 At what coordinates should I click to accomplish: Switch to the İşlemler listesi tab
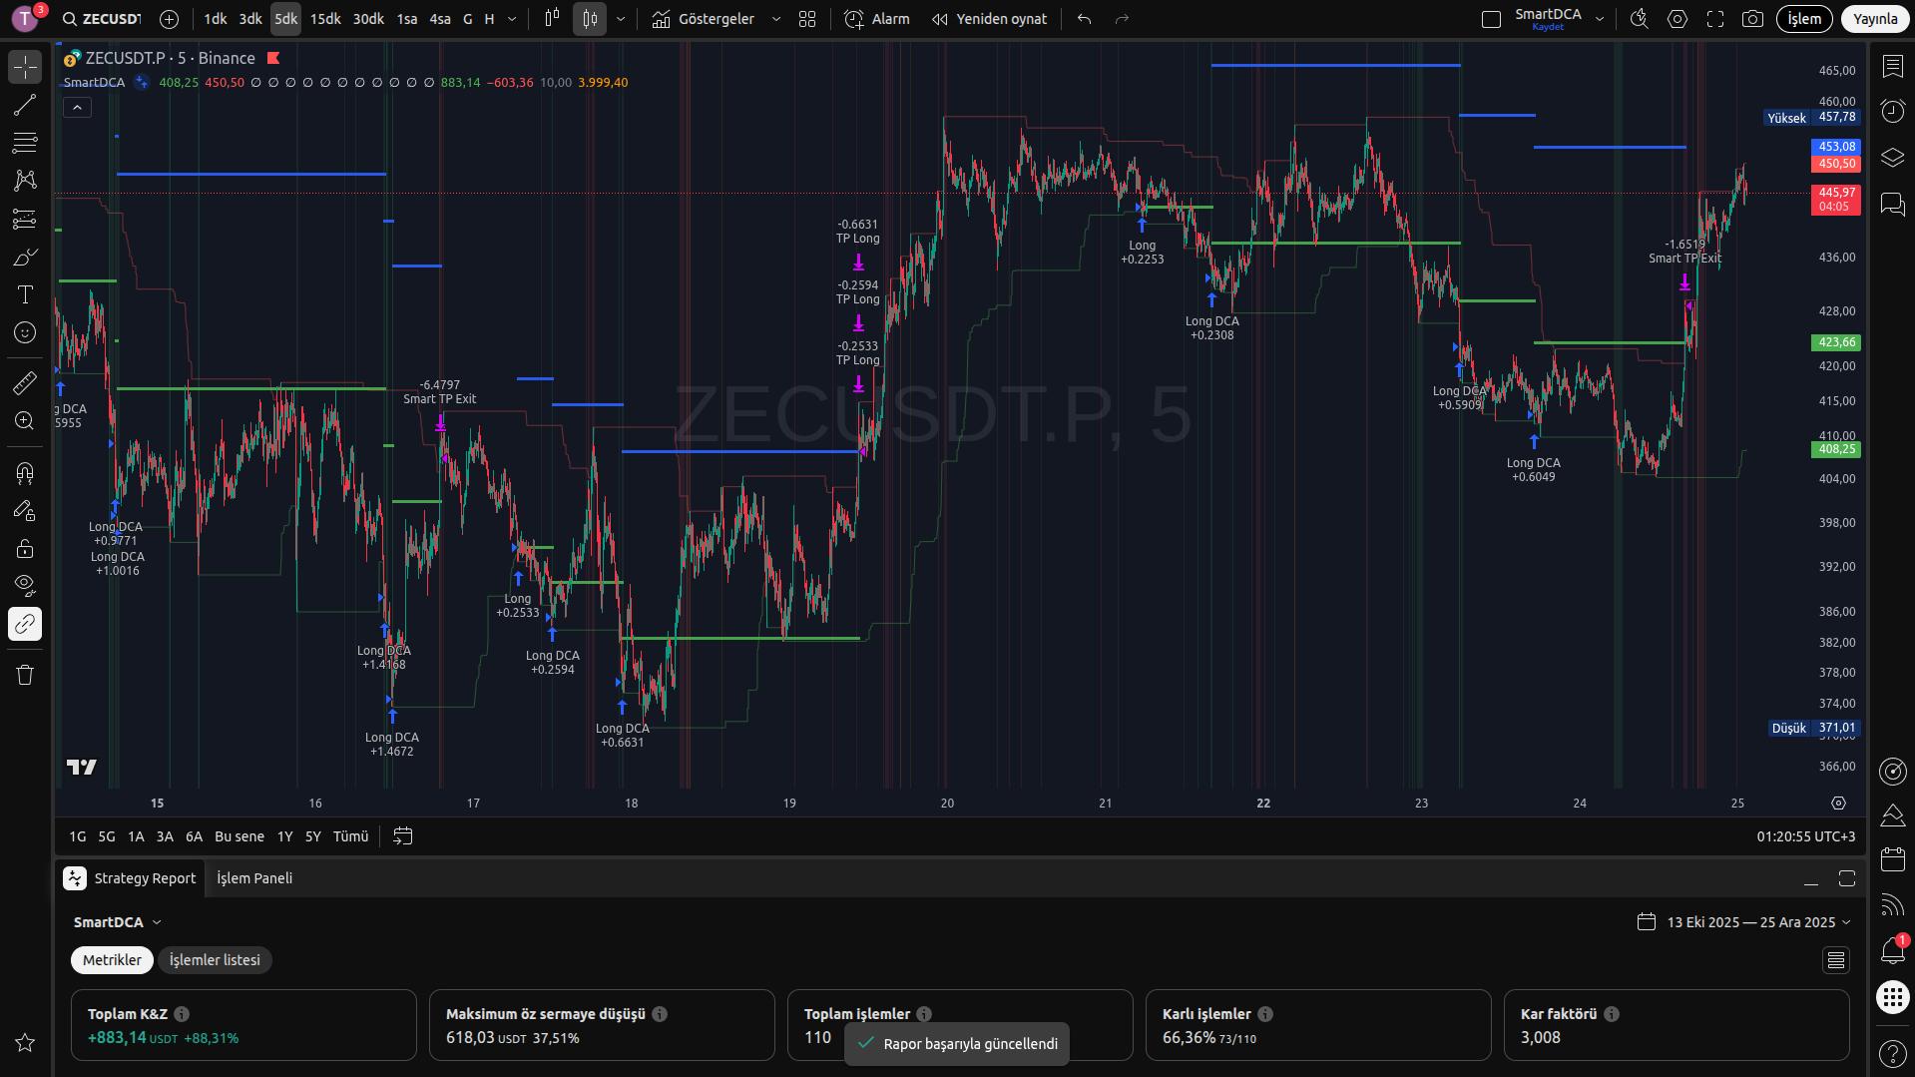215,960
